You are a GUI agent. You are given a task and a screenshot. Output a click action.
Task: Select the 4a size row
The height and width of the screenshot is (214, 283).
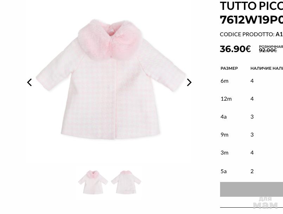pyautogui.click(x=224, y=117)
